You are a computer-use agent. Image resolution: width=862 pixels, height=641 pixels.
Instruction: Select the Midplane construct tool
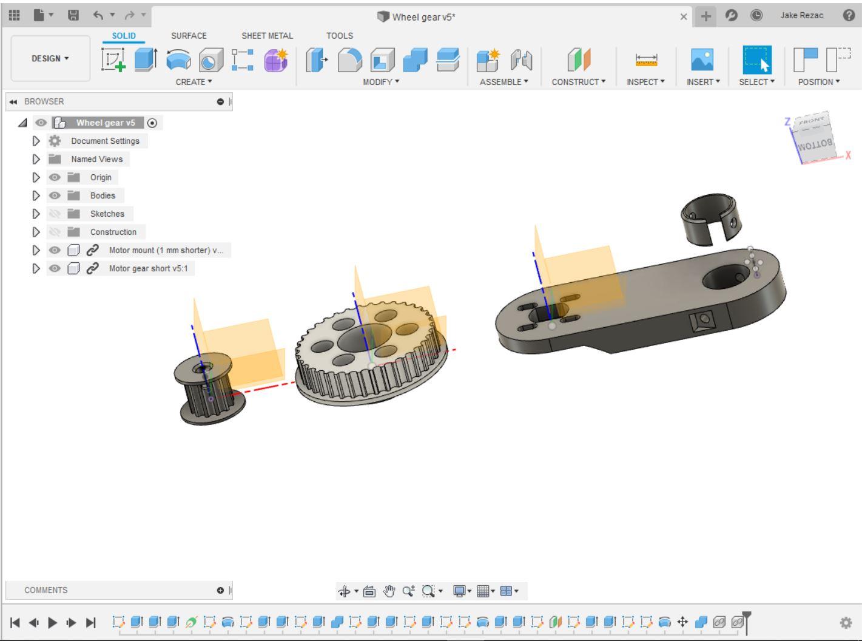pyautogui.click(x=579, y=60)
